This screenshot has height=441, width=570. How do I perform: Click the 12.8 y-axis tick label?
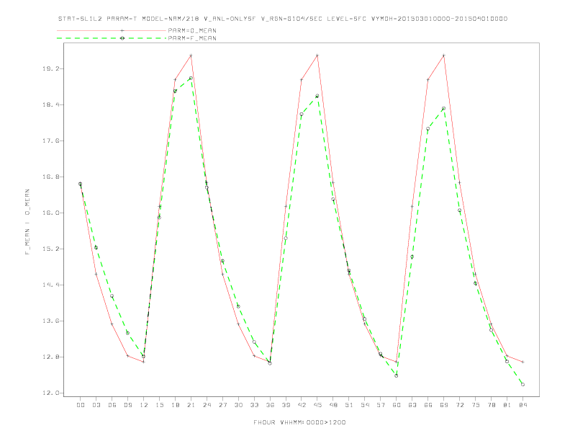click(50, 357)
